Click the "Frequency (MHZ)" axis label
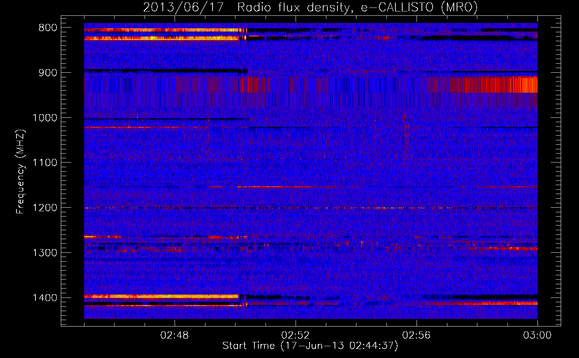579x358 pixels. (x=20, y=172)
